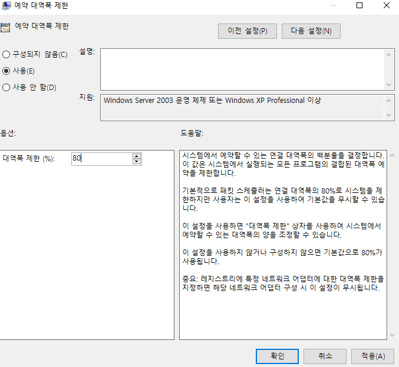
Task: Decrease bandwidth limit with spinner down arrow
Action: [x=137, y=162]
